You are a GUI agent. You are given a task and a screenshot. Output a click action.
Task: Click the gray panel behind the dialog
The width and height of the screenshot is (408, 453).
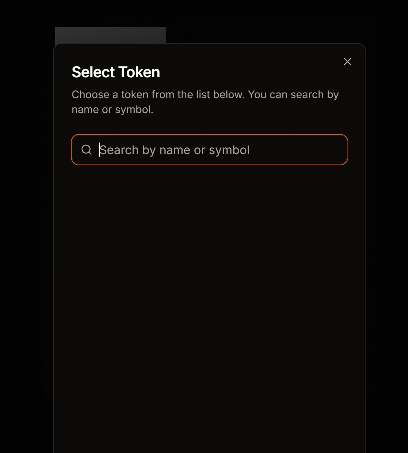(x=110, y=35)
